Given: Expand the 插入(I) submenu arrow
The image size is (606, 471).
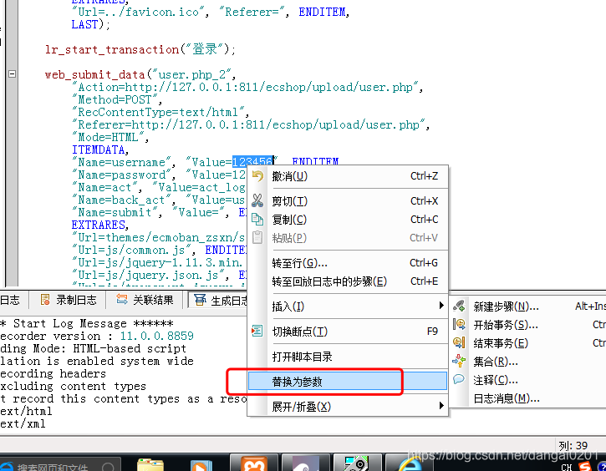Looking at the screenshot, I should (441, 306).
